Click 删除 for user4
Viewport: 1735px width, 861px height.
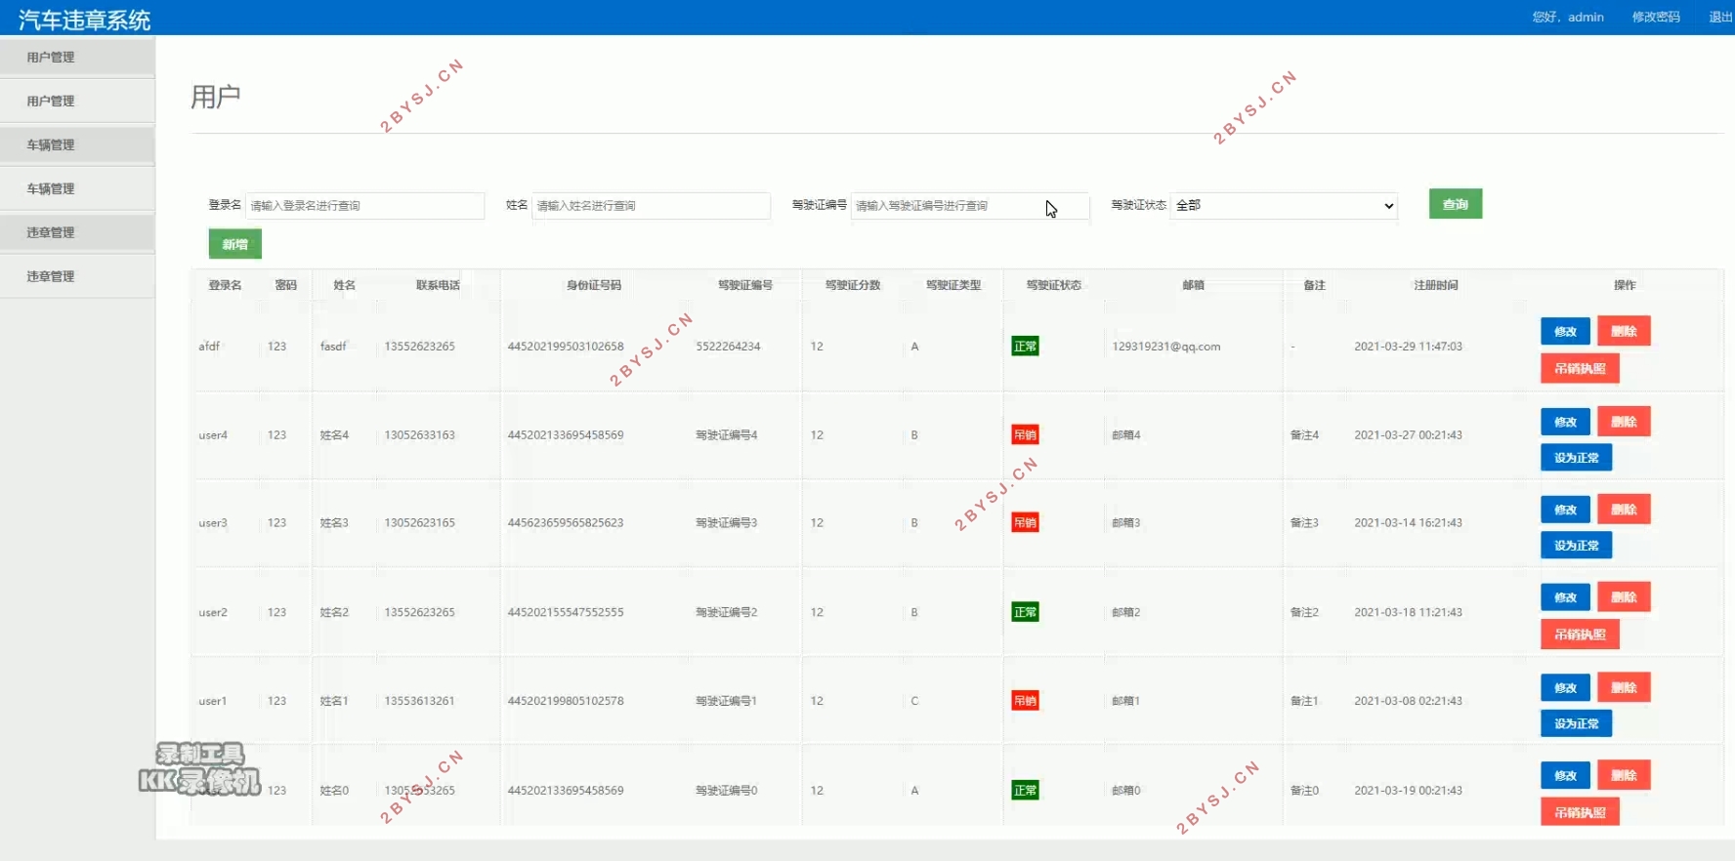tap(1624, 422)
